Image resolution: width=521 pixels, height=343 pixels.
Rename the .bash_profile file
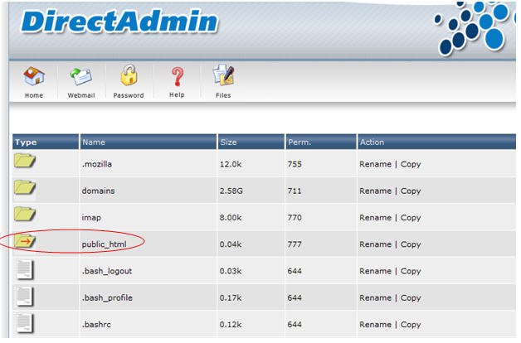pyautogui.click(x=375, y=298)
